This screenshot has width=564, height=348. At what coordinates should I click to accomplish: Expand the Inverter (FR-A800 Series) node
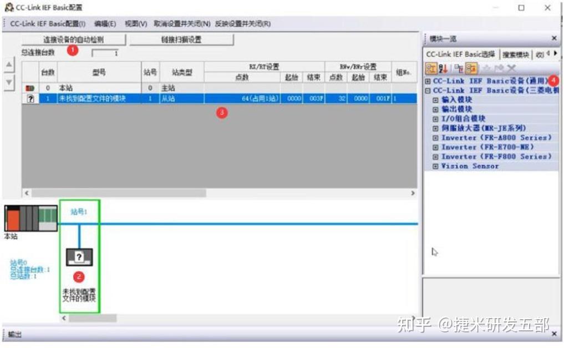pos(435,138)
